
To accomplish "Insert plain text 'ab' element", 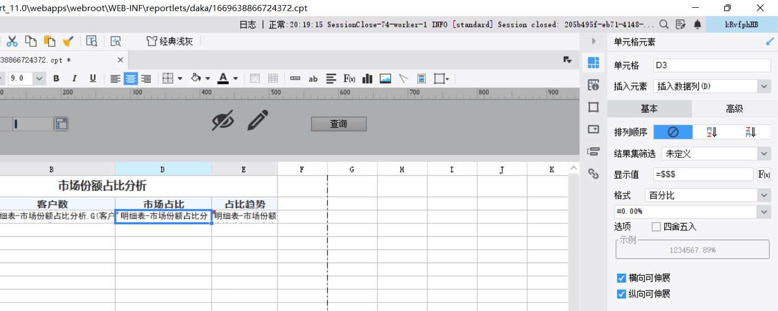I will (x=313, y=79).
